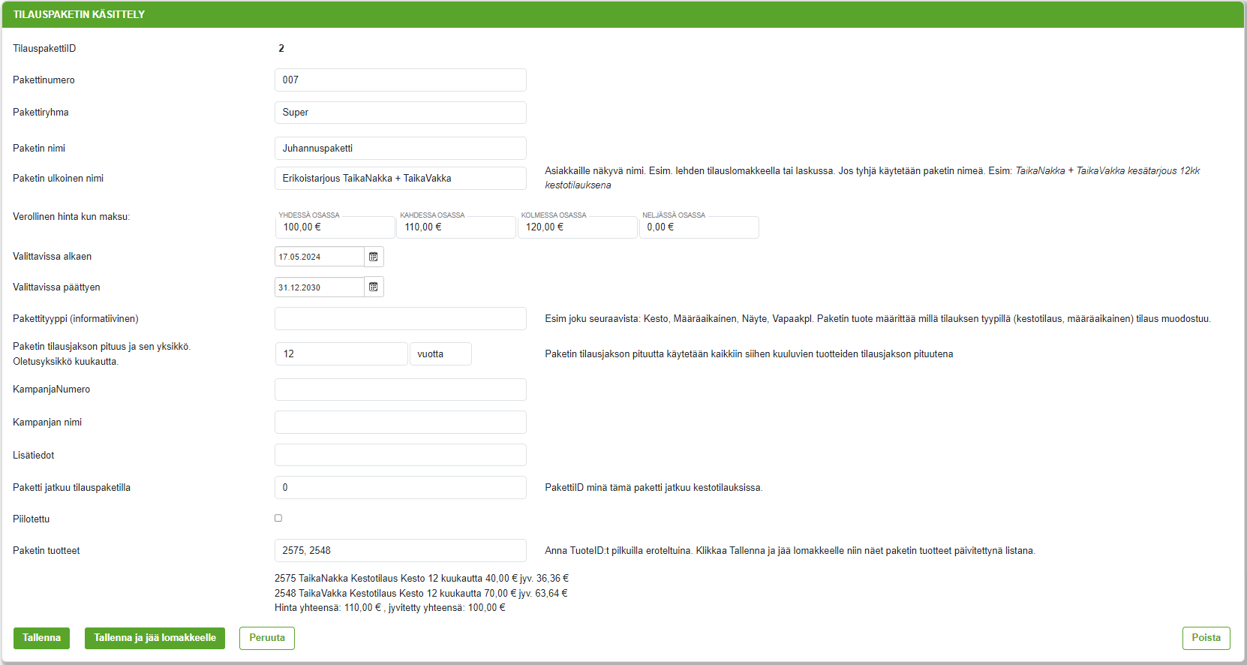
Task: Click the Paketin tilausjakson pituus label
Action: coord(102,354)
